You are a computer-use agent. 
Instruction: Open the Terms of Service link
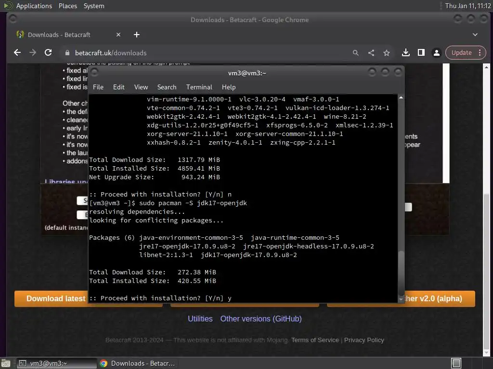(315, 340)
